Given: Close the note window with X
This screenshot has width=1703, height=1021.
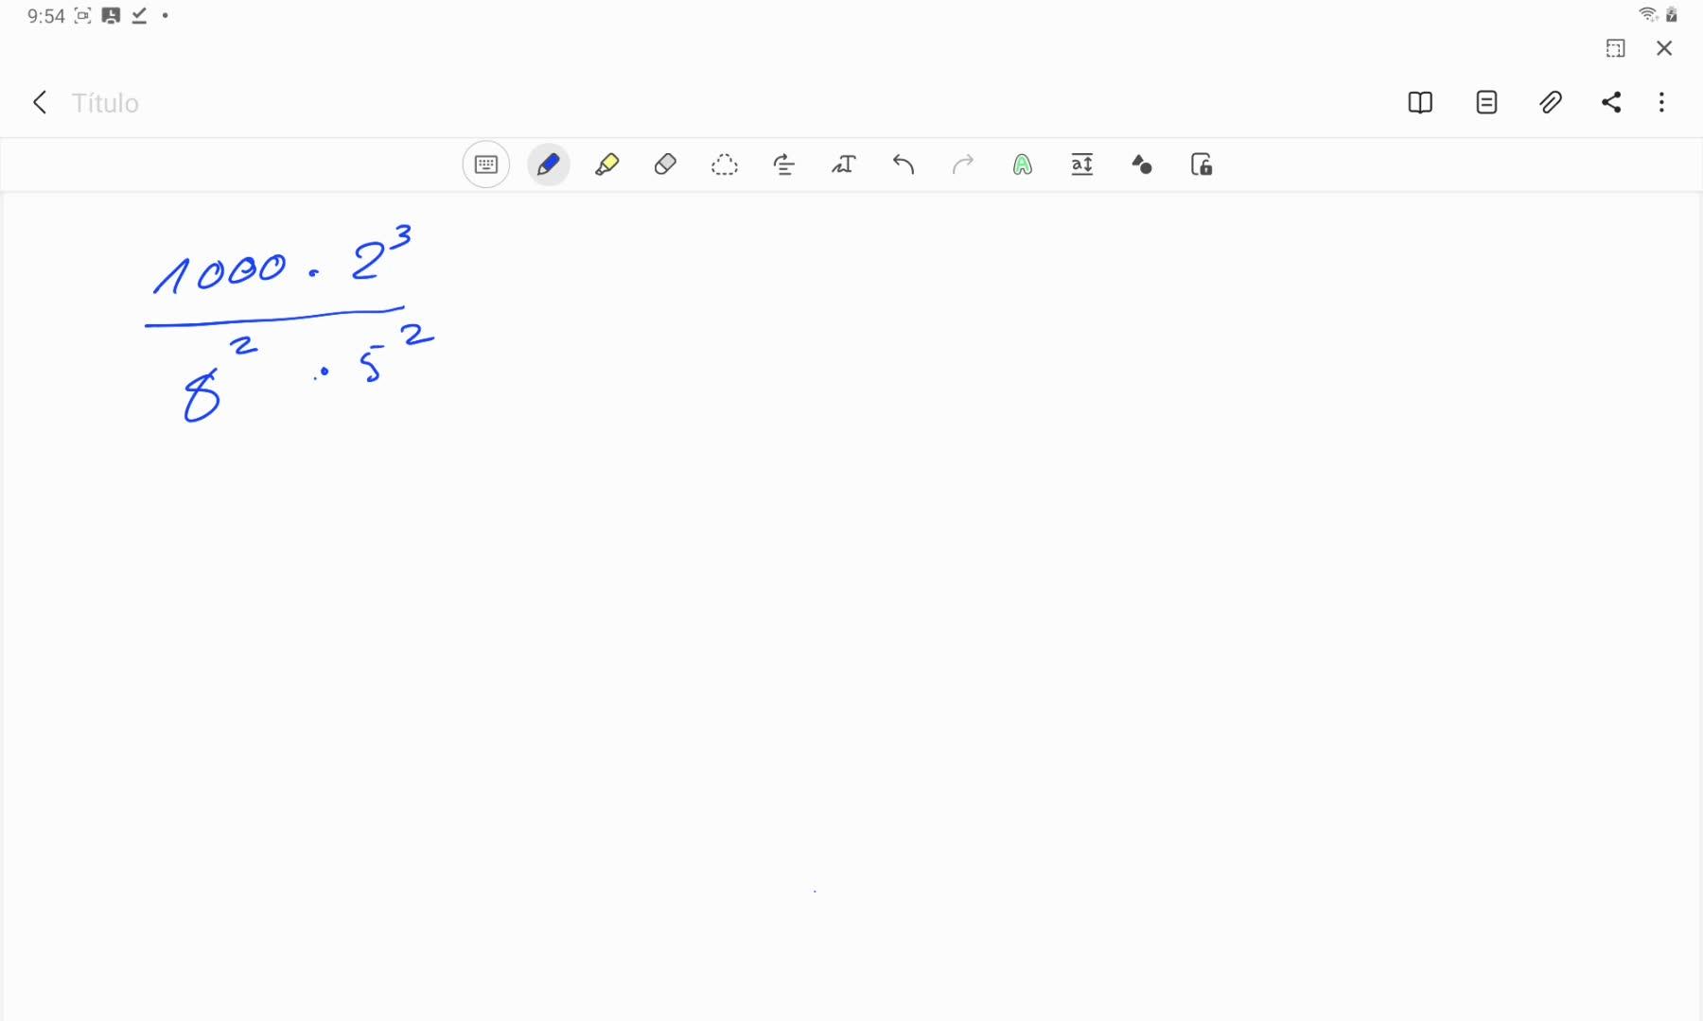Looking at the screenshot, I should coord(1664,48).
